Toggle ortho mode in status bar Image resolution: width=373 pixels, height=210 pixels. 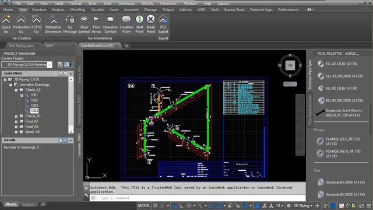click(182, 205)
